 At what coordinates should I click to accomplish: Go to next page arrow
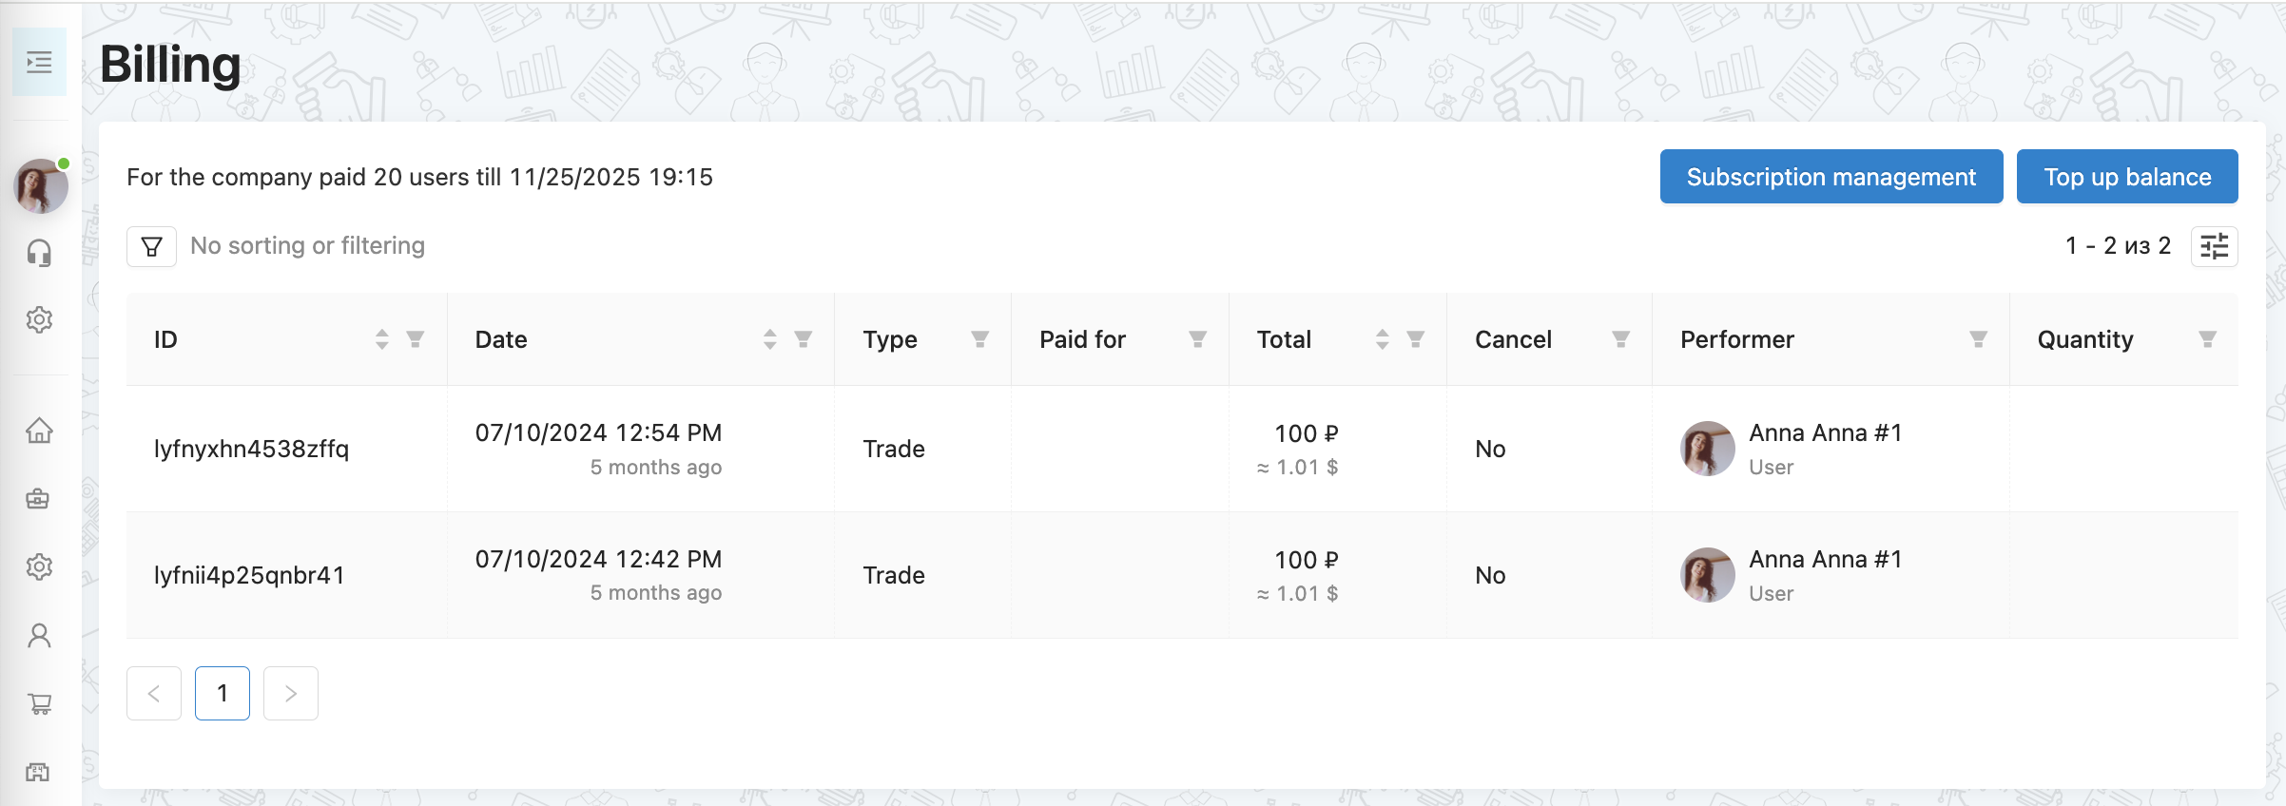(291, 693)
